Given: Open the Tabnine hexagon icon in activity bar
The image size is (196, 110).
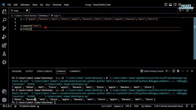Looking at the screenshot, I should coord(4,62).
